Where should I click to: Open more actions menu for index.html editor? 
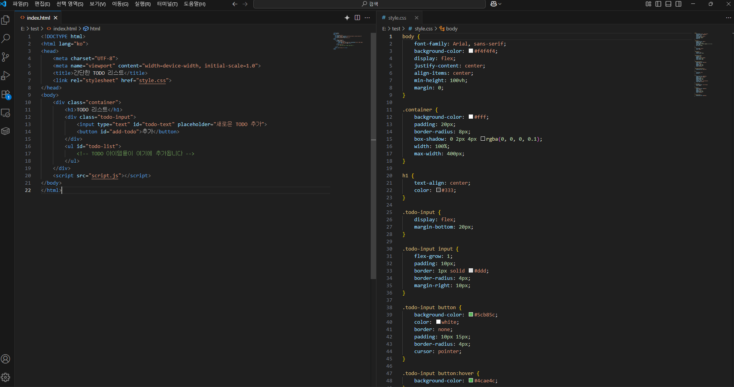coord(367,18)
